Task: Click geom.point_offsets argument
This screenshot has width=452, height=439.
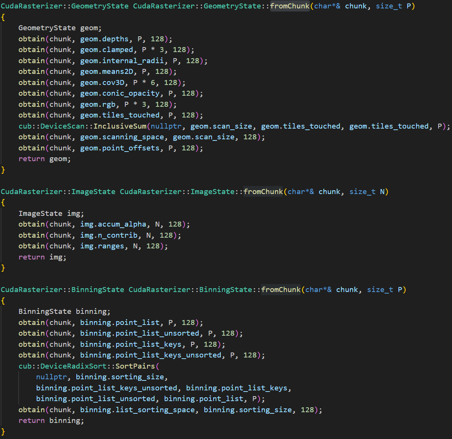Action: pyautogui.click(x=120, y=148)
